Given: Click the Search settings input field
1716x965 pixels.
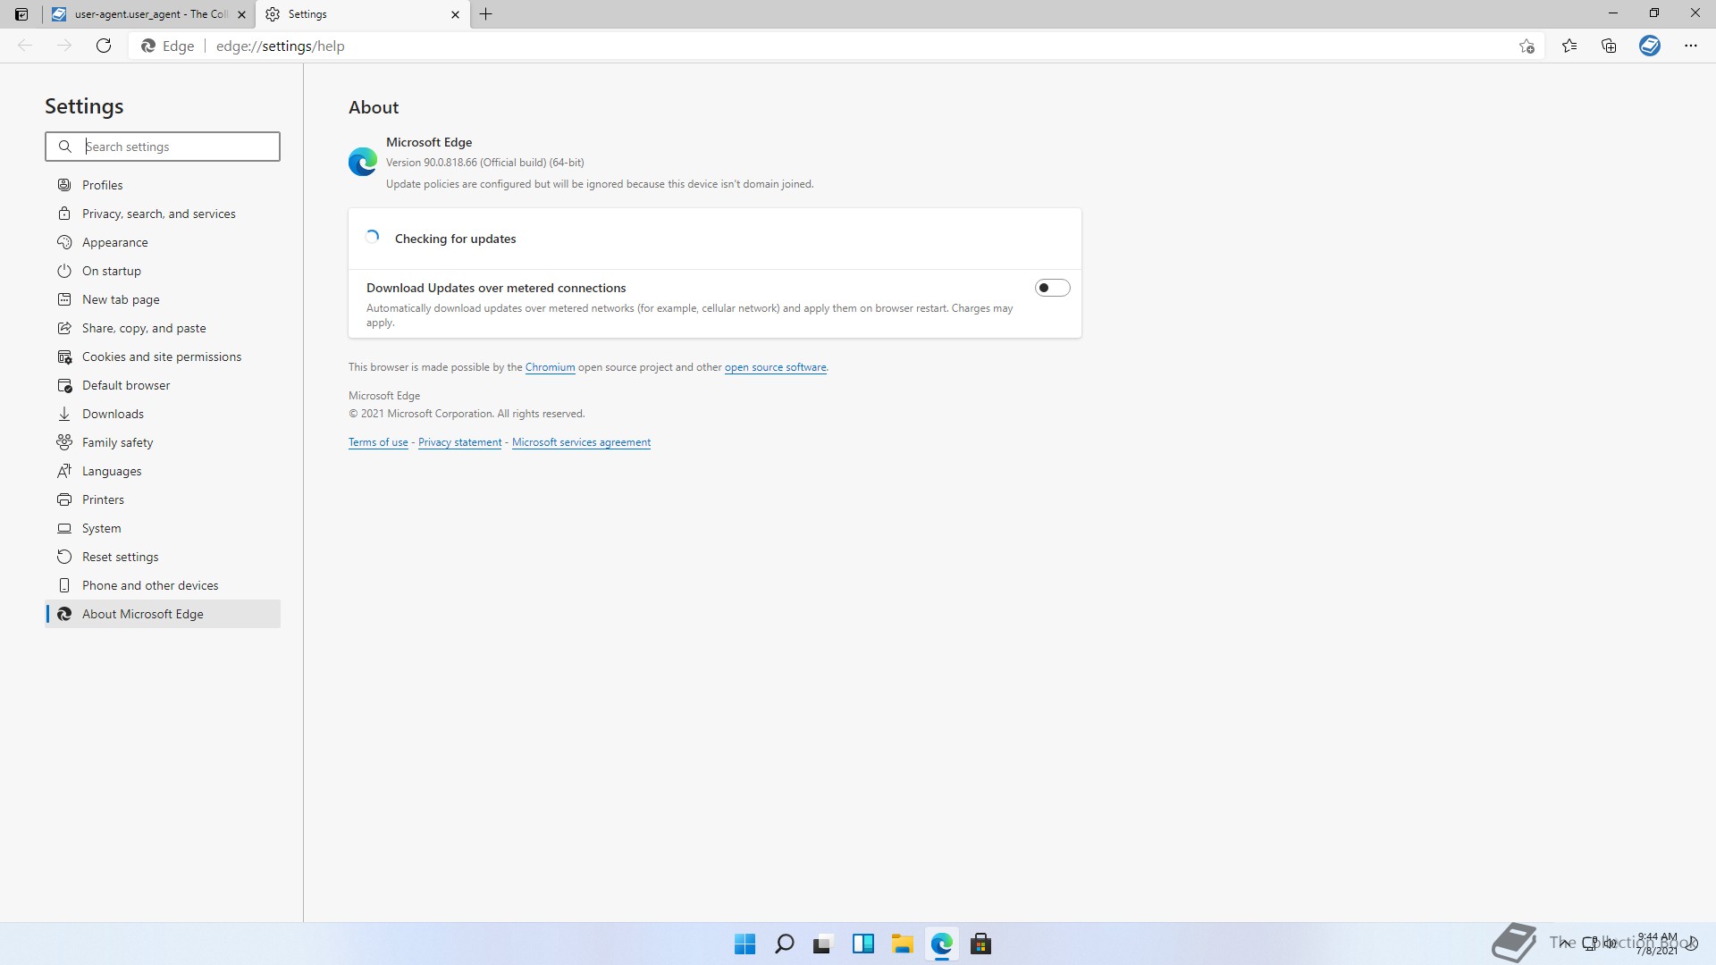Looking at the screenshot, I should (179, 147).
